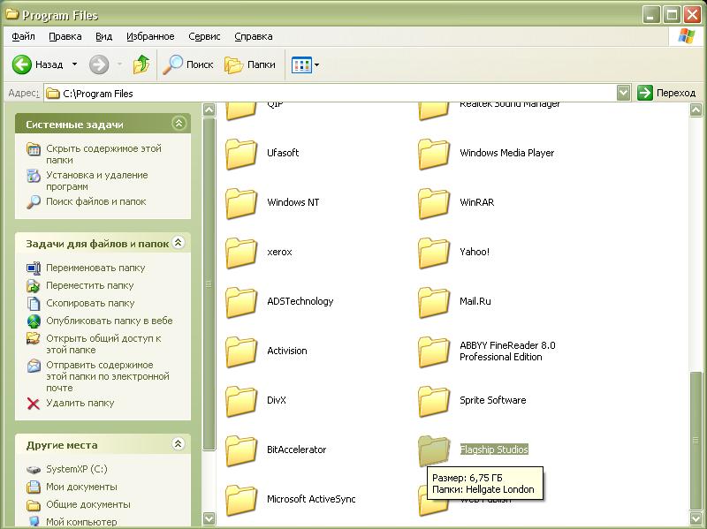This screenshot has height=529, width=707.
Task: Open the Файл menu
Action: (24, 36)
